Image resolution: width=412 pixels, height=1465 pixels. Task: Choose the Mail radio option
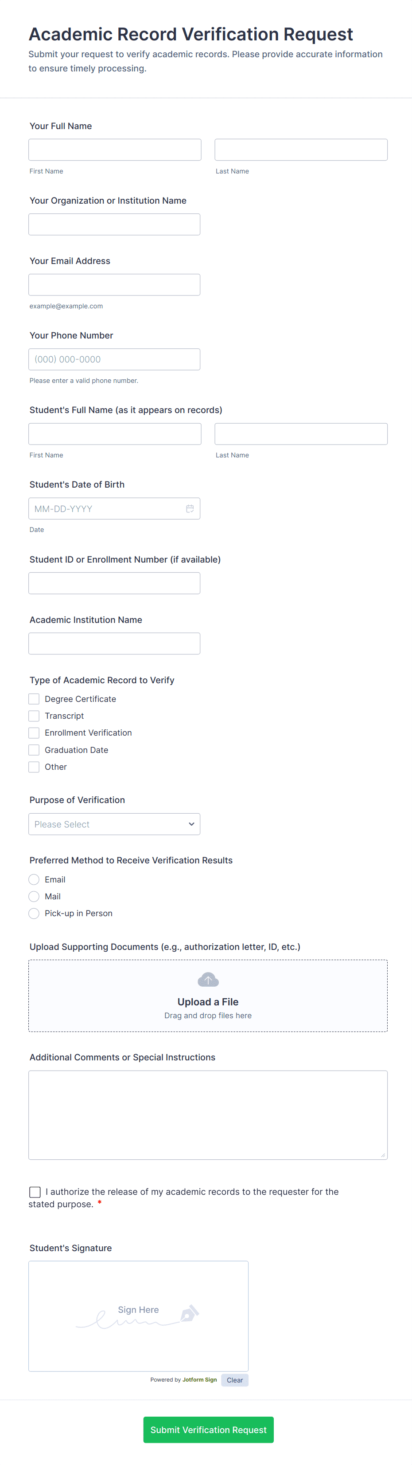[34, 897]
